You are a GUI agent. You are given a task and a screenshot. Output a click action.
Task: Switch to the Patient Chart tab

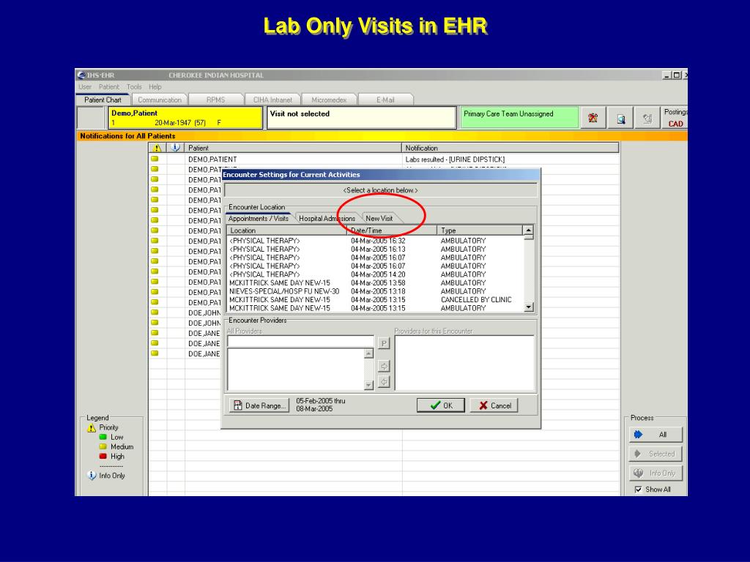103,100
